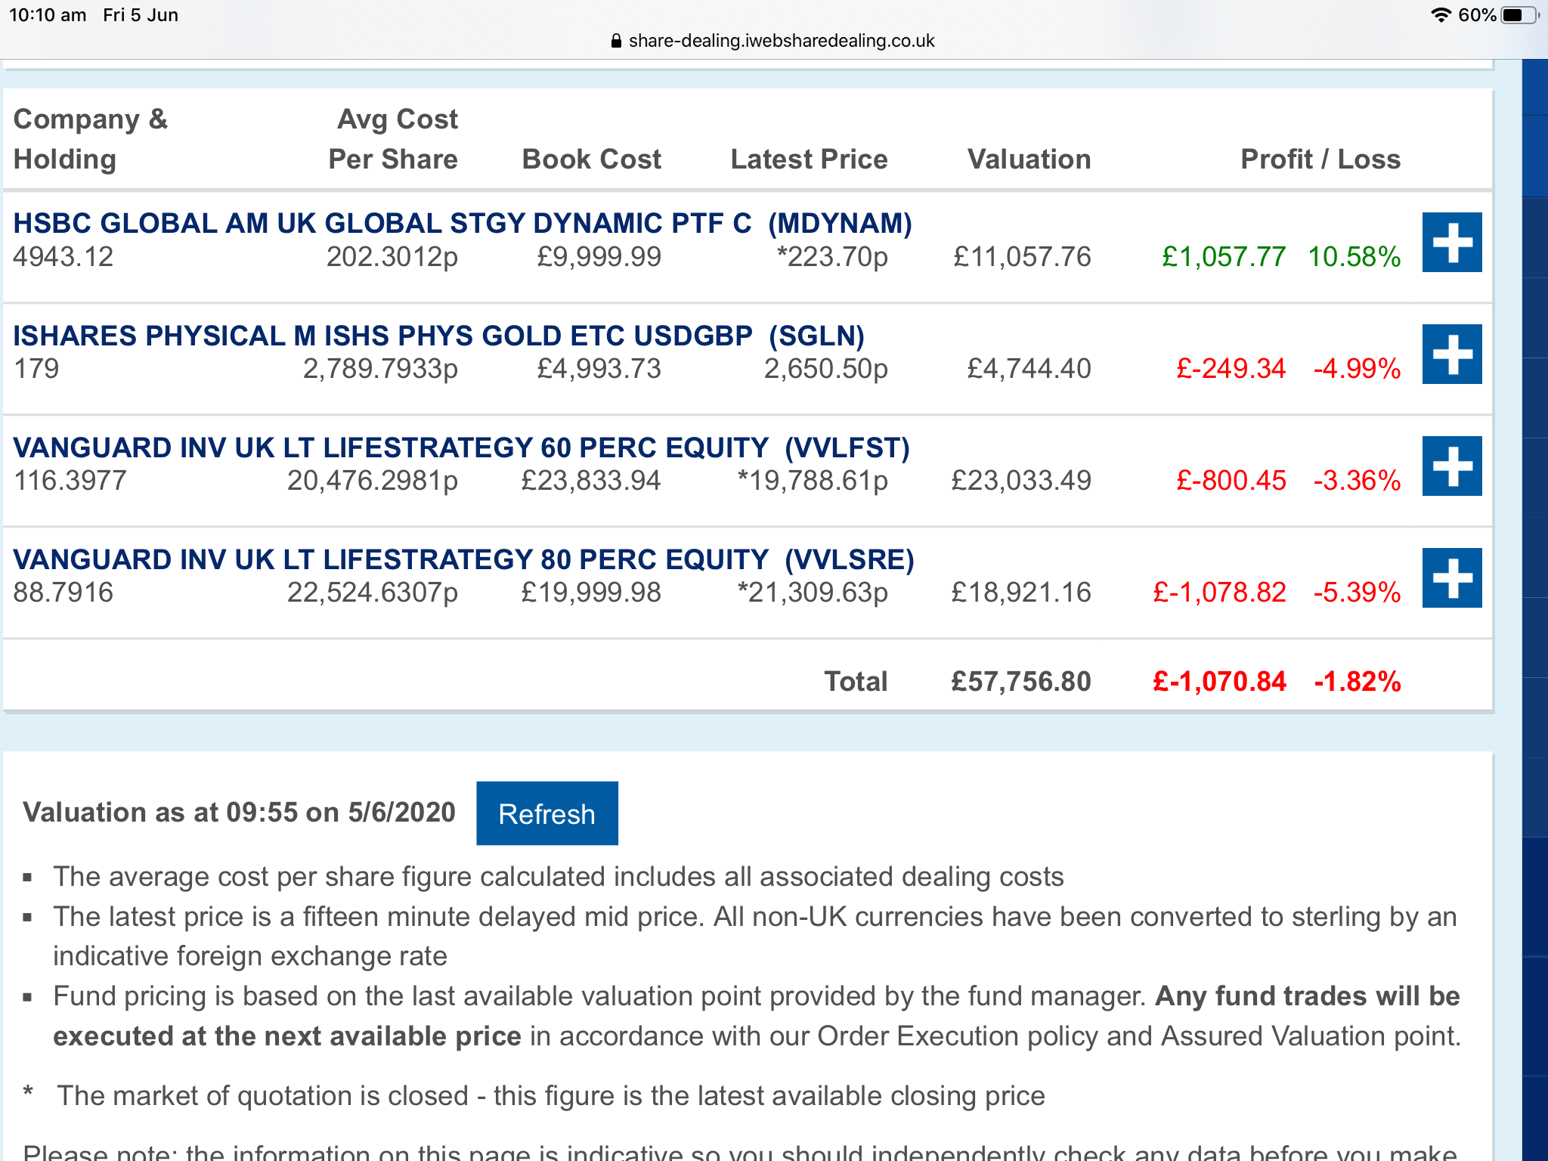
Task: Select total valuation £57,756.80
Action: (1021, 682)
